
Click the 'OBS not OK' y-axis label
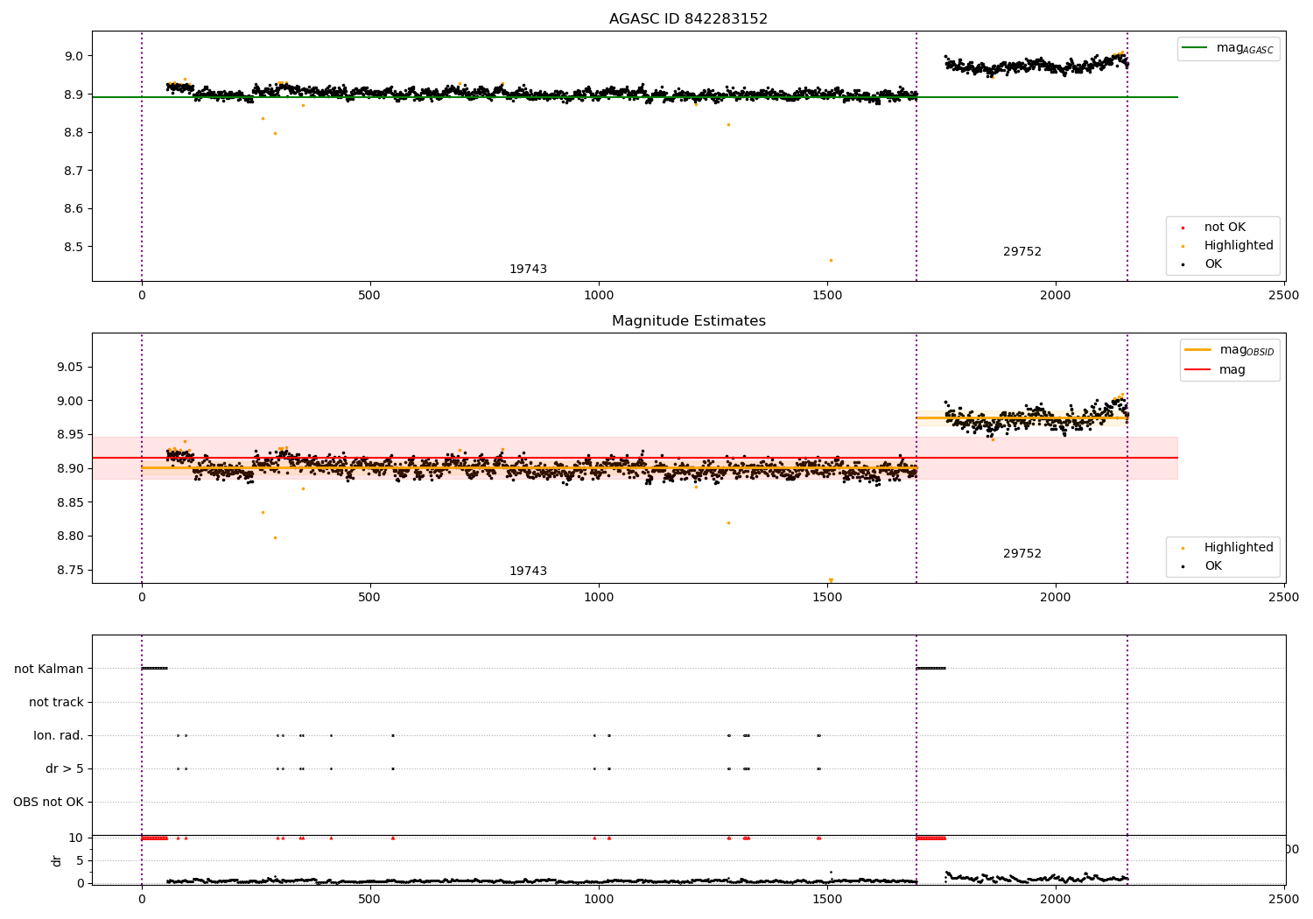click(x=49, y=802)
